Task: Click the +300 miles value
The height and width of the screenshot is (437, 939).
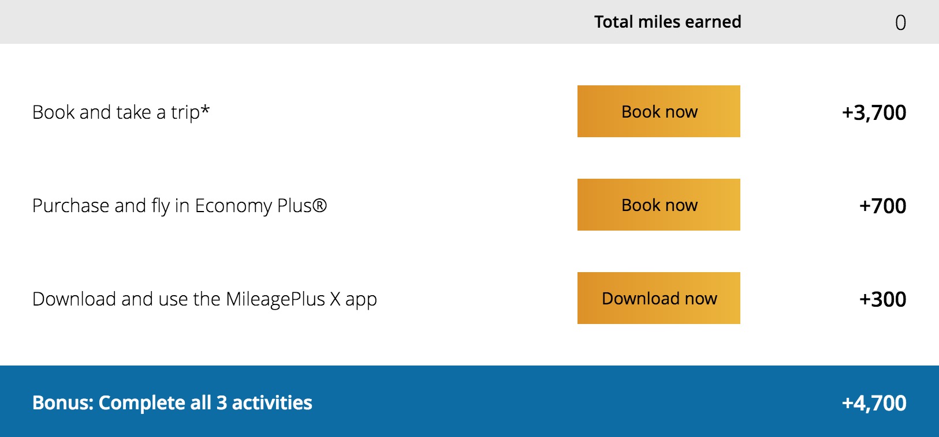Action: click(x=882, y=299)
